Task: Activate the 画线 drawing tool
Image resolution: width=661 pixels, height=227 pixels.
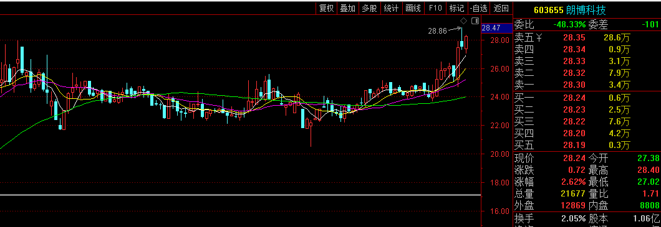Action: (x=413, y=8)
